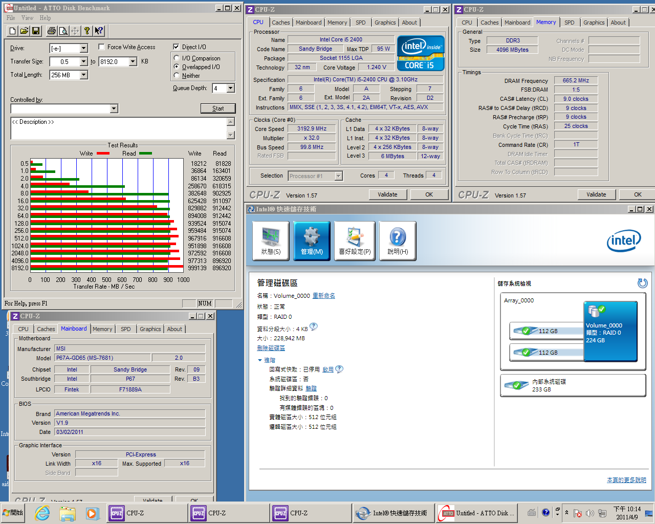655x524 pixels.
Task: Select the Volume_0000 RAID 0 volume tile
Action: pyautogui.click(x=610, y=331)
